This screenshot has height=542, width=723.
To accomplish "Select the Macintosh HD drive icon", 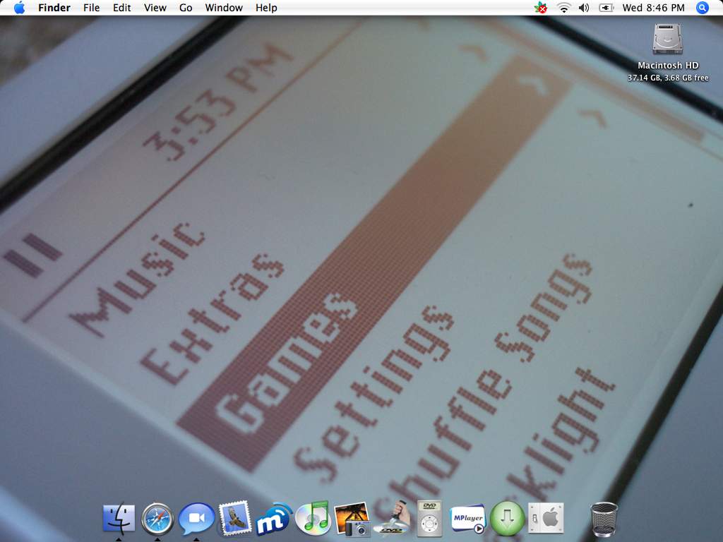I will (668, 40).
